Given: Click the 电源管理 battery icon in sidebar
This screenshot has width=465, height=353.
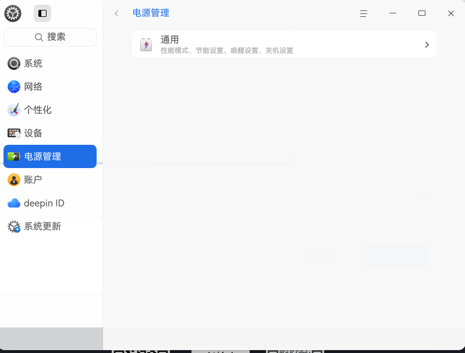Looking at the screenshot, I should (x=13, y=156).
